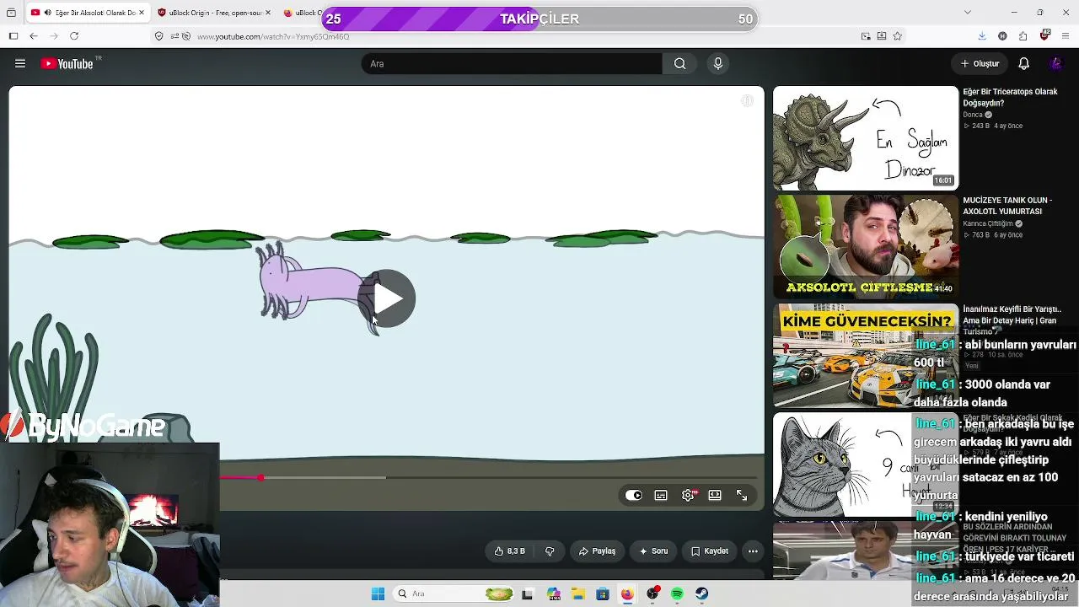Image resolution: width=1079 pixels, height=607 pixels.
Task: Dislike the video with the thumbs-down
Action: click(x=550, y=551)
